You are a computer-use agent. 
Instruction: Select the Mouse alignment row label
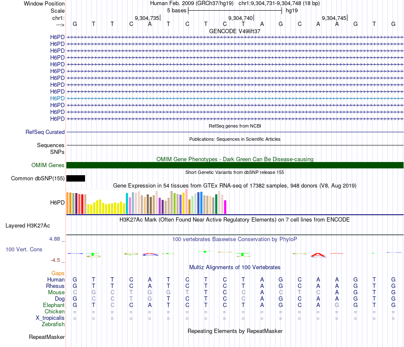(56, 293)
